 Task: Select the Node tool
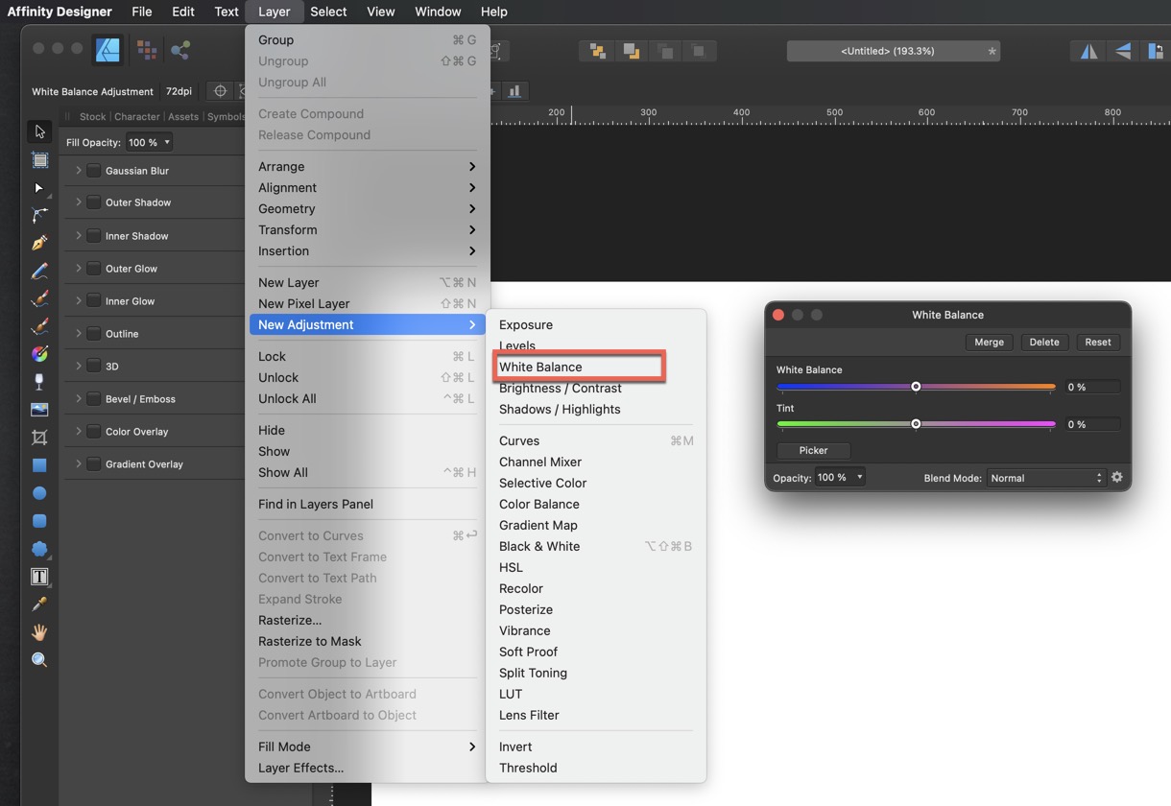coord(39,188)
